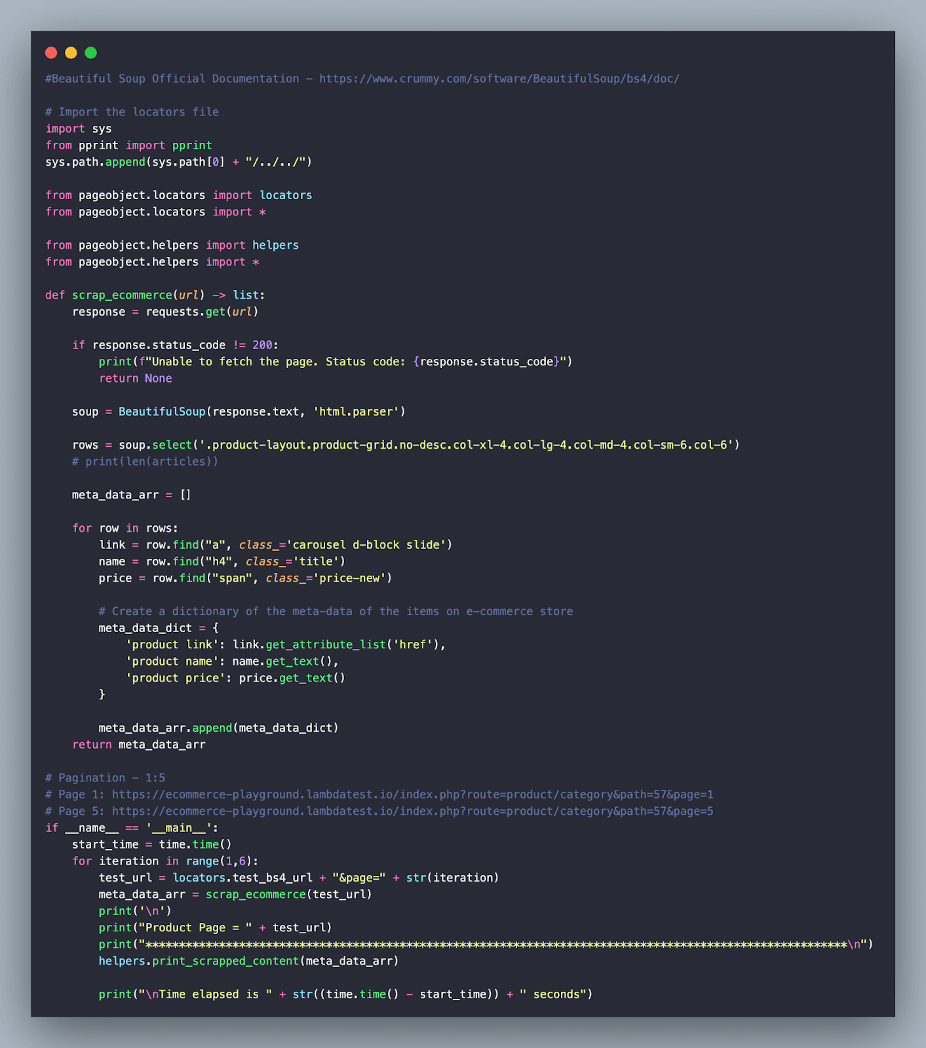Click the asterisks print line

click(x=486, y=945)
